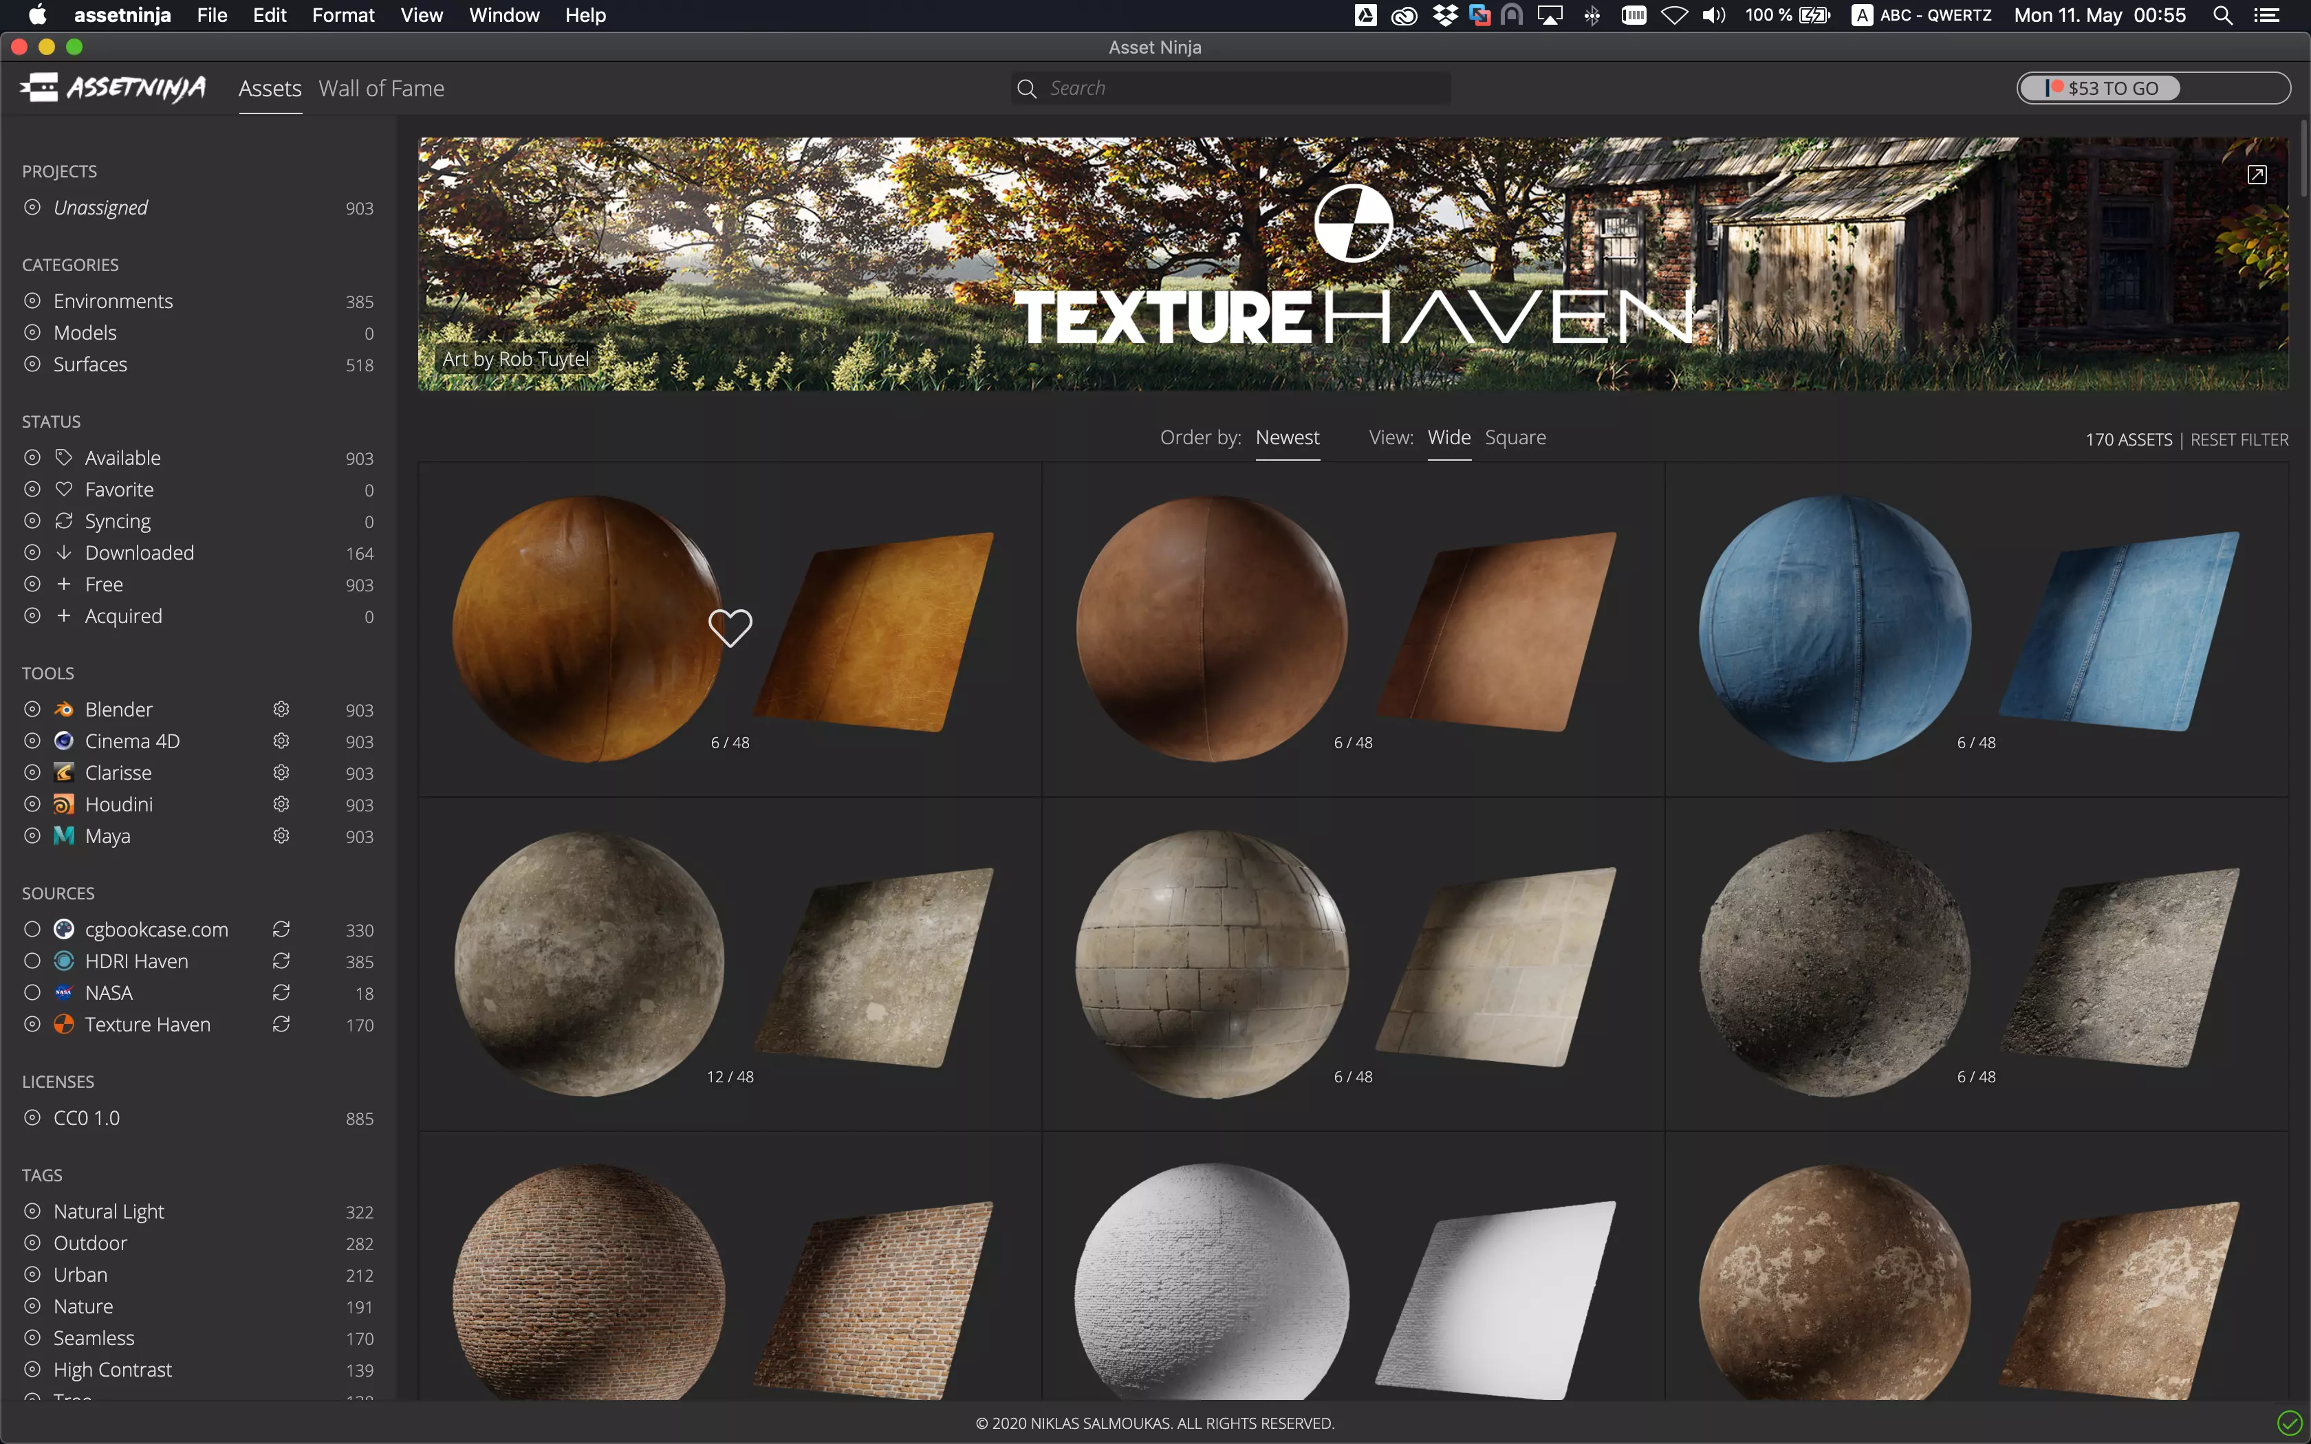Screen dimensions: 2311x1444
Task: Favorite the orange leather asset with heart
Action: 730,627
